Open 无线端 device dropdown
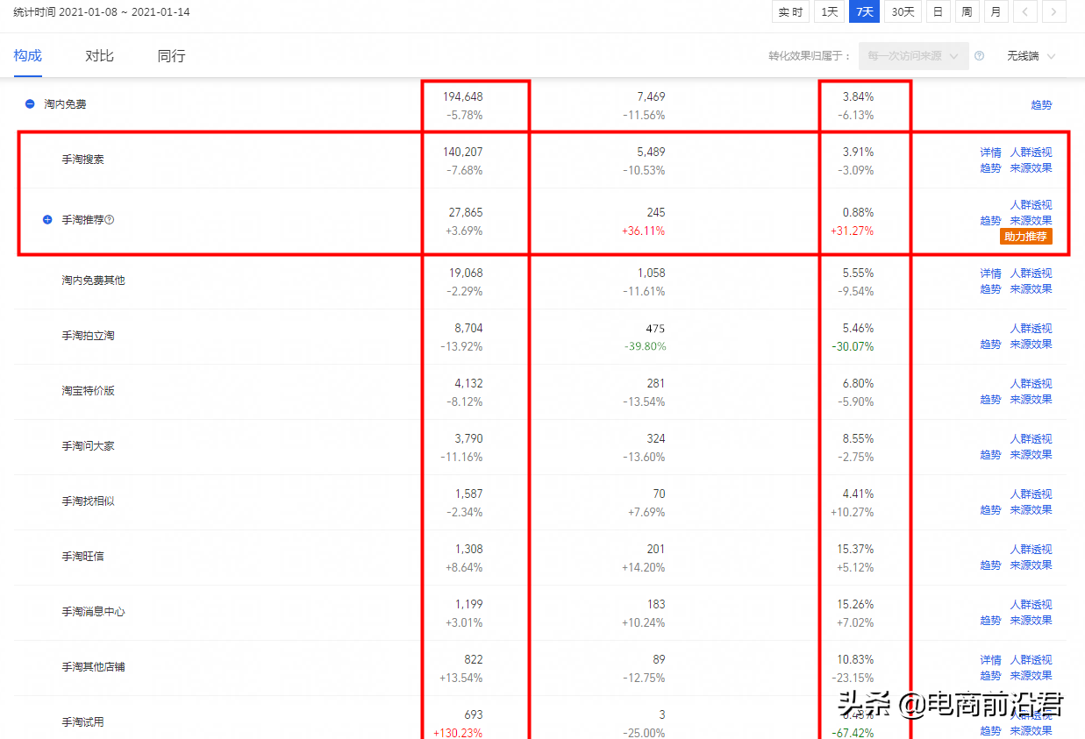 point(1031,56)
